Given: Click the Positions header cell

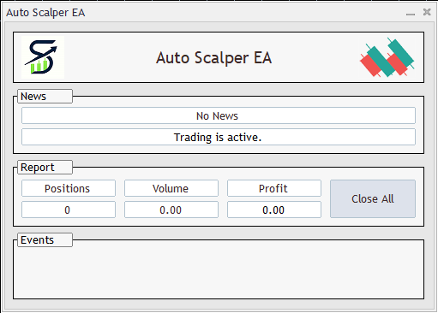Looking at the screenshot, I should [69, 188].
